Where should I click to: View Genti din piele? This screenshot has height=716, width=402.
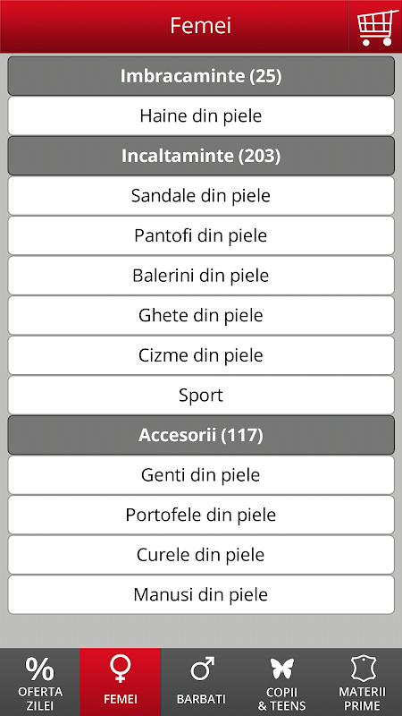[201, 475]
